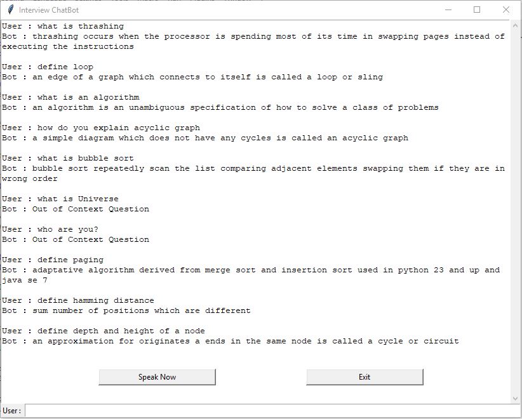Viewport: 522px width, 419px height.
Task: Click the "how do you explain acyclic graph" line
Action: [101, 128]
